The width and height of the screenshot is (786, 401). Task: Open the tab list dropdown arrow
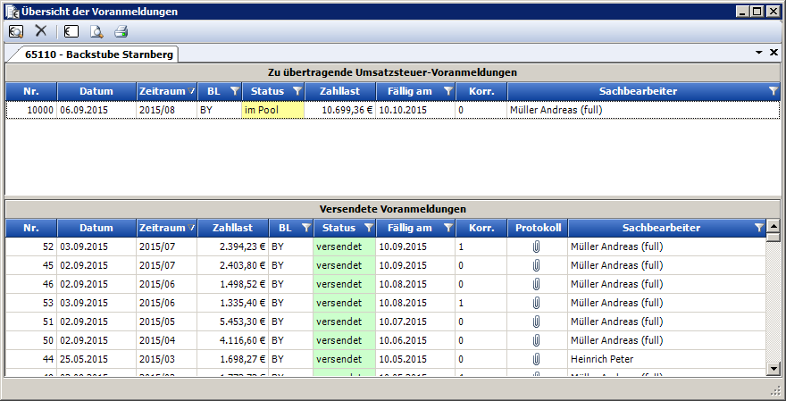758,53
